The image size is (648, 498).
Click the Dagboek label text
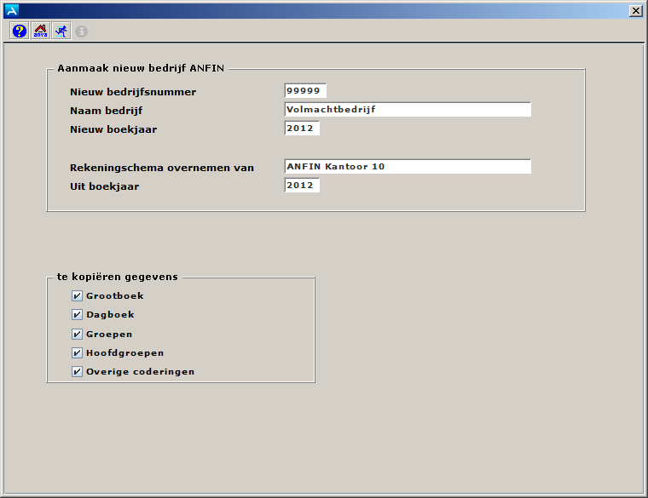point(110,315)
